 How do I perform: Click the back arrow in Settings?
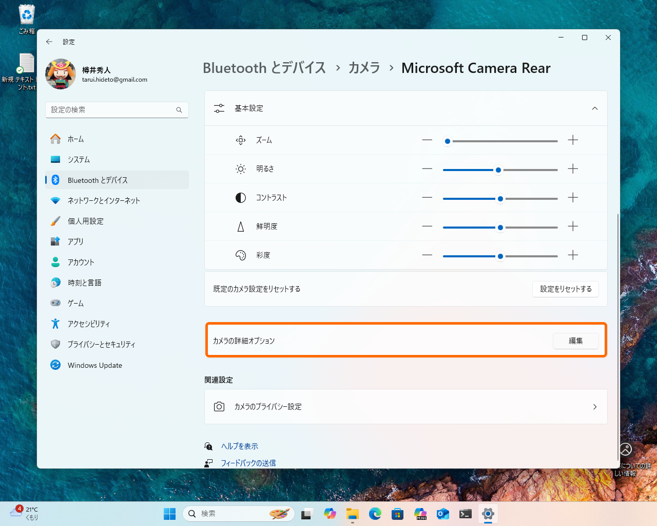tap(49, 42)
